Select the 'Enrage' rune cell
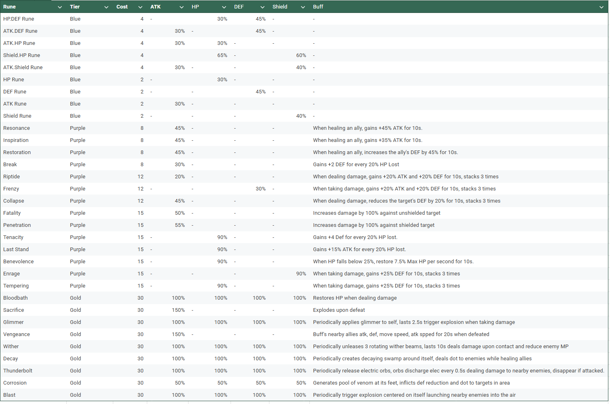This screenshot has height=404, width=610. (33, 274)
